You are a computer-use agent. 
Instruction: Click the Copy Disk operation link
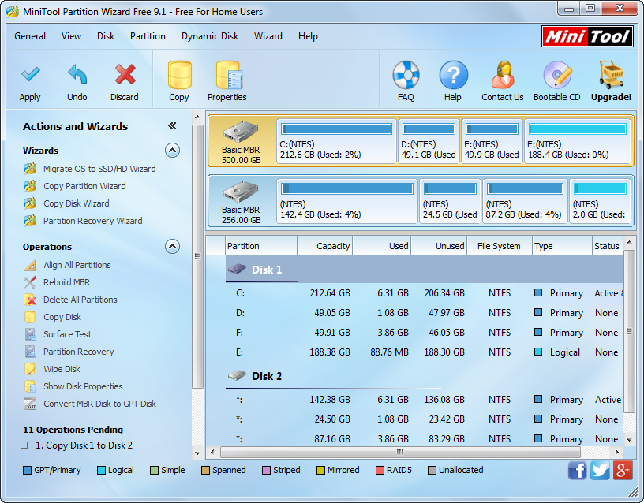[x=62, y=317]
